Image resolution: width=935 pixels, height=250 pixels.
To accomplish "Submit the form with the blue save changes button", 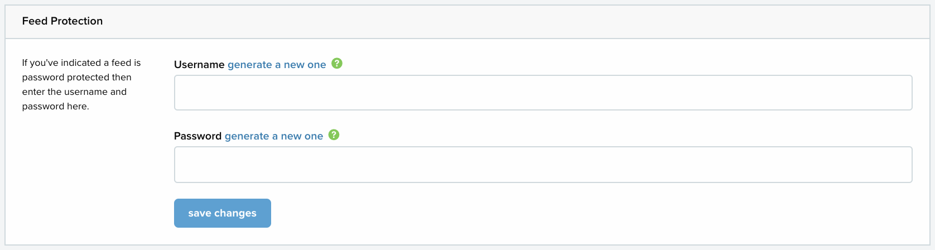I will (x=223, y=213).
